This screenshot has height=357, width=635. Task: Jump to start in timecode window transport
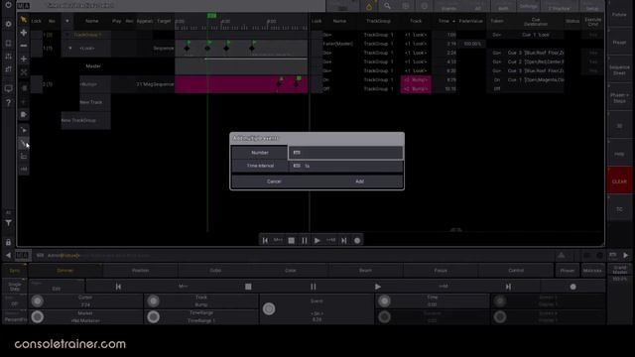pyautogui.click(x=265, y=240)
